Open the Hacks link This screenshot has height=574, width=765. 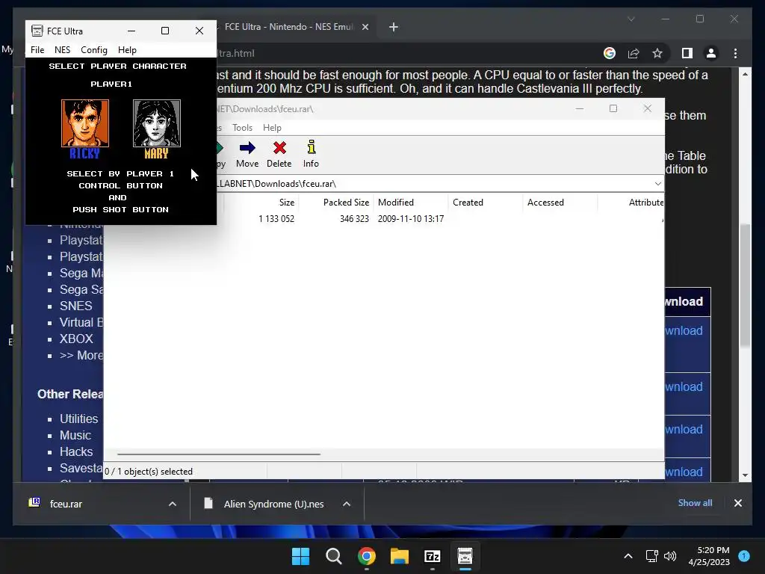point(76,452)
